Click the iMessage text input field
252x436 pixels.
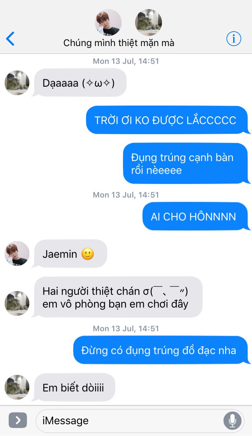click(140, 421)
